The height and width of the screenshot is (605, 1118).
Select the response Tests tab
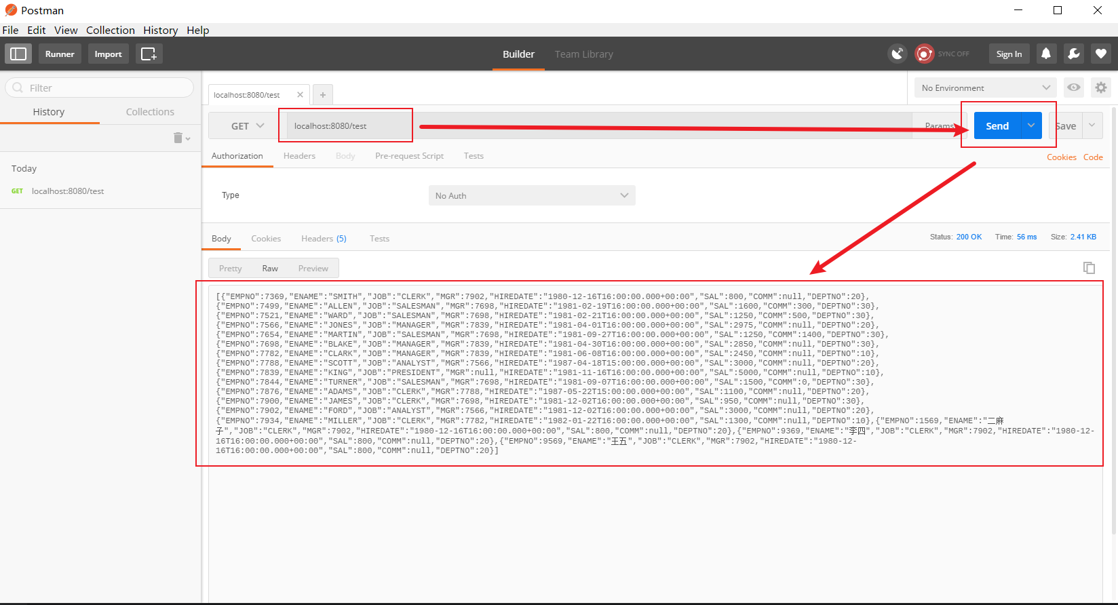coord(379,238)
